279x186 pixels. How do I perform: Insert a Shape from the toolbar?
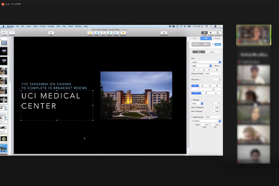[x=109, y=33]
